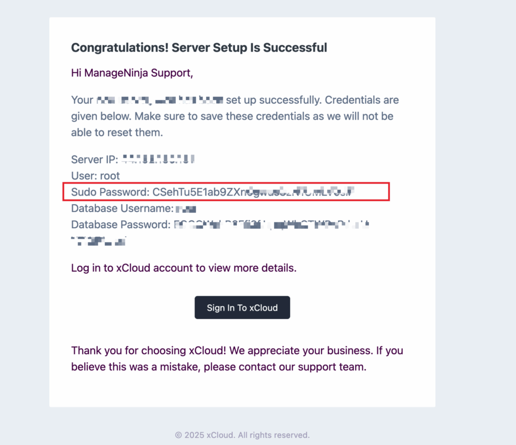Click the Sudo Password label text
This screenshot has width=516, height=445.
pos(110,192)
